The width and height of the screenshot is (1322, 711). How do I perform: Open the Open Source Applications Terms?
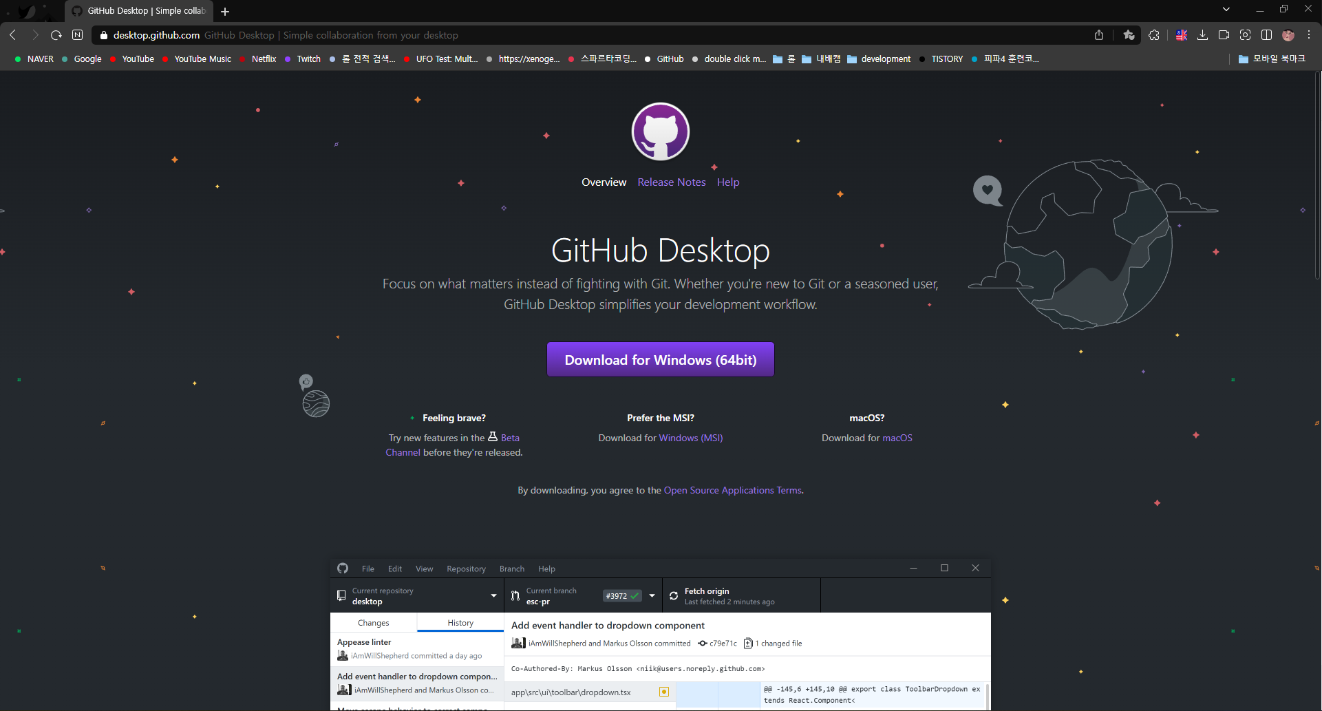[x=733, y=491]
